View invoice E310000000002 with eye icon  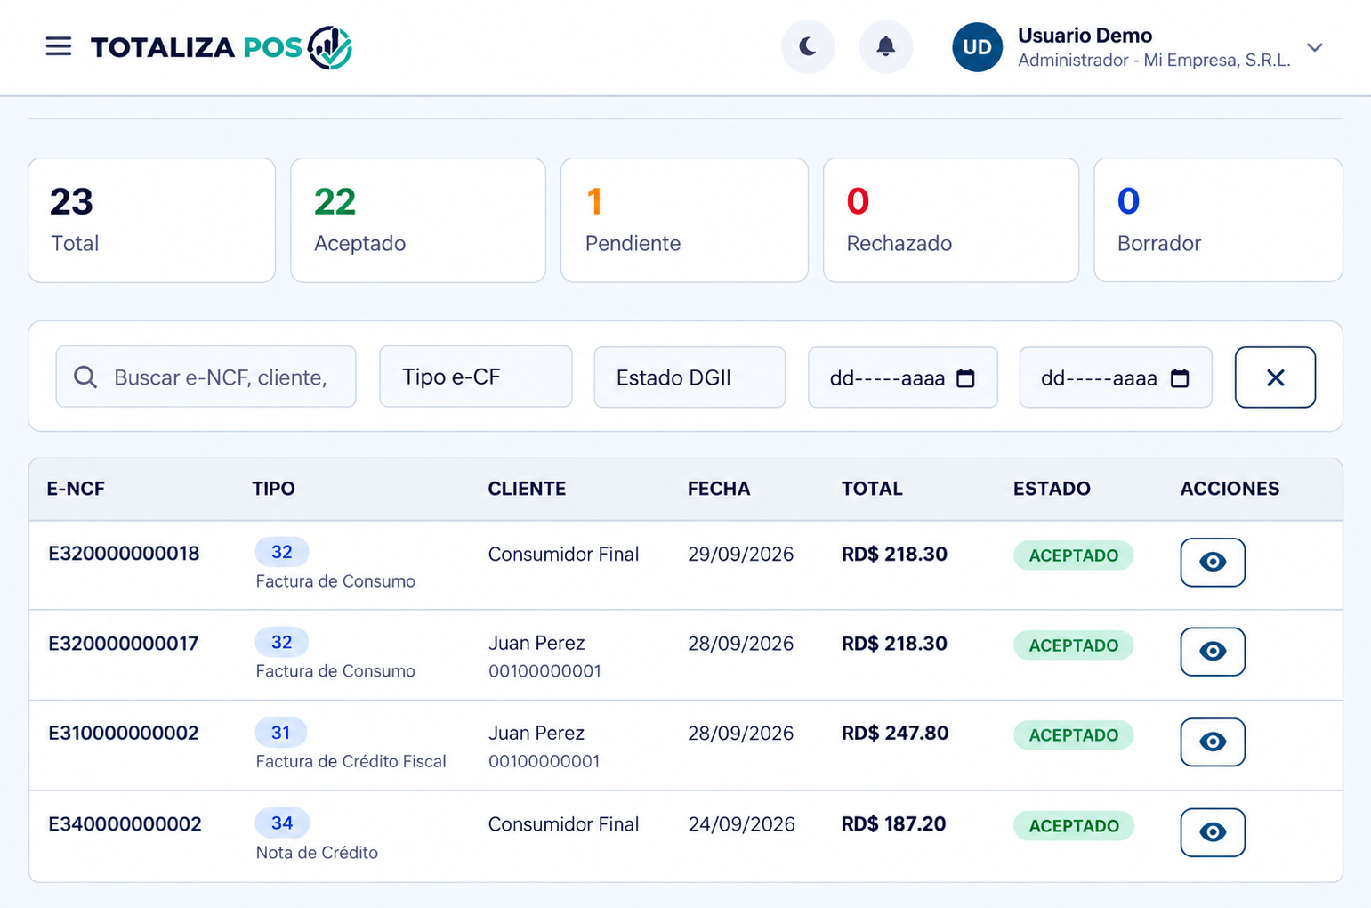1213,742
